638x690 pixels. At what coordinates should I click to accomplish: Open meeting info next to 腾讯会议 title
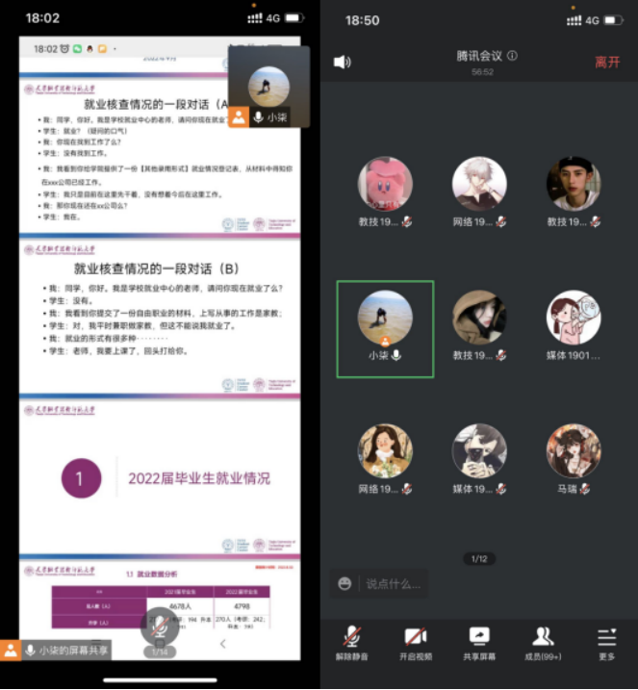pyautogui.click(x=512, y=56)
